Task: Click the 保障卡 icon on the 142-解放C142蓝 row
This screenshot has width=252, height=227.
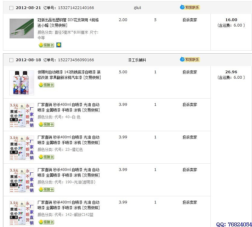Action: click(46, 222)
